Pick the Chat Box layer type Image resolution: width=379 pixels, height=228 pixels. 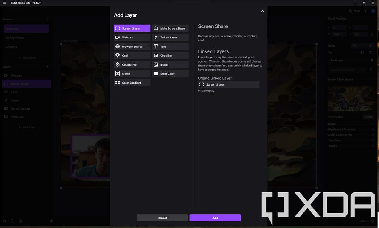click(x=170, y=56)
